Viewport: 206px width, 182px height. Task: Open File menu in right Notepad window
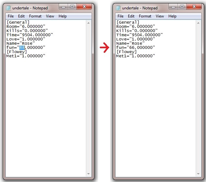(x=120, y=16)
